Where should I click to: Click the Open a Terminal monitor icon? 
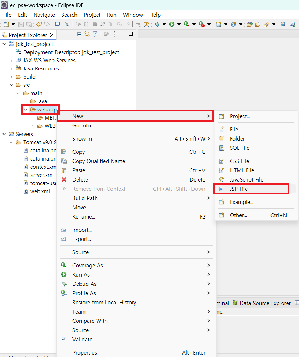coord(57,24)
